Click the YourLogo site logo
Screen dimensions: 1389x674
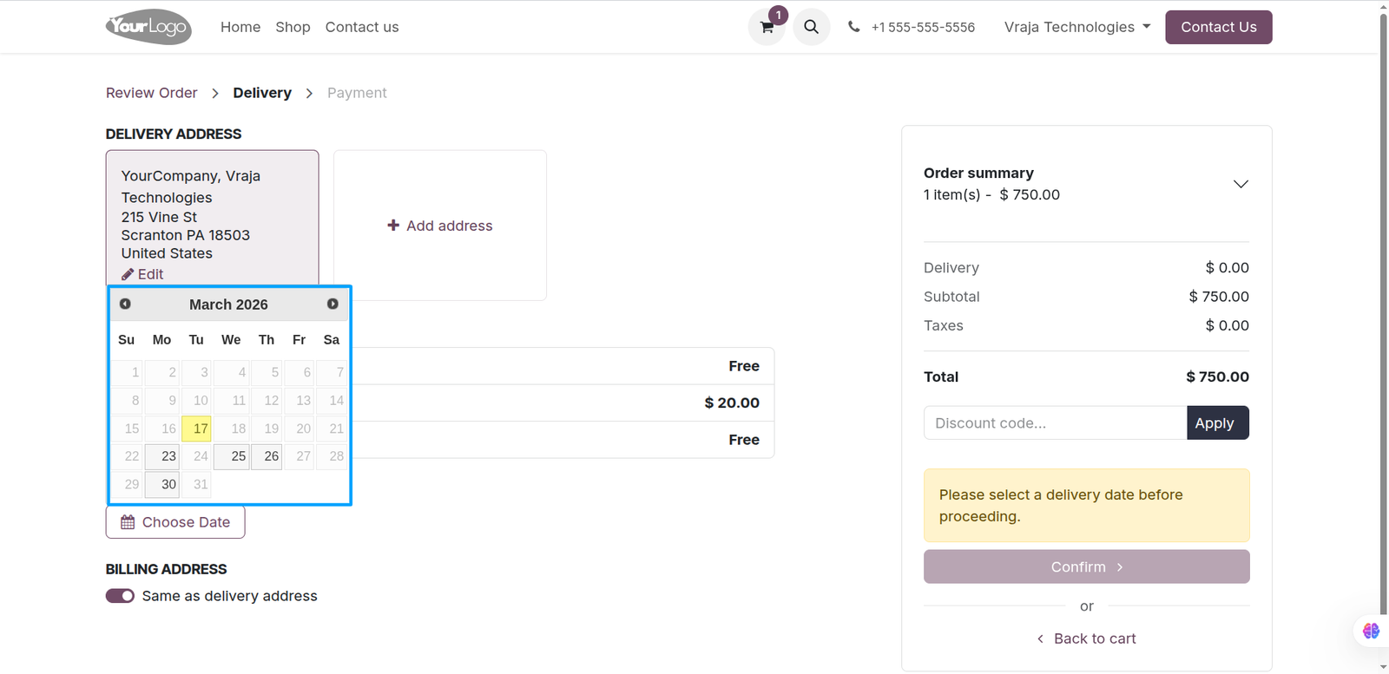(148, 27)
